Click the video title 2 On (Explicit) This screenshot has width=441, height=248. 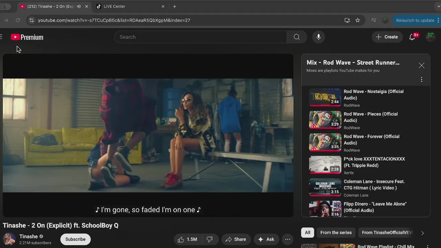click(61, 226)
